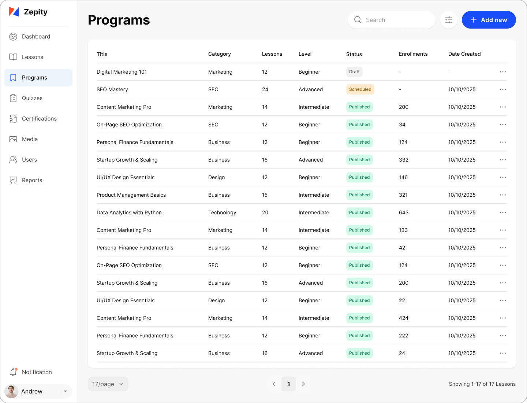This screenshot has width=527, height=403.
Task: Open the Users section in sidebar
Action: 29,160
